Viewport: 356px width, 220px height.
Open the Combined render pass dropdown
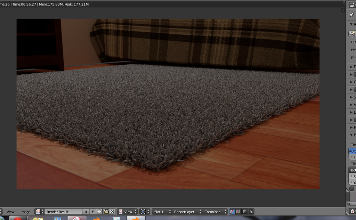click(215, 212)
